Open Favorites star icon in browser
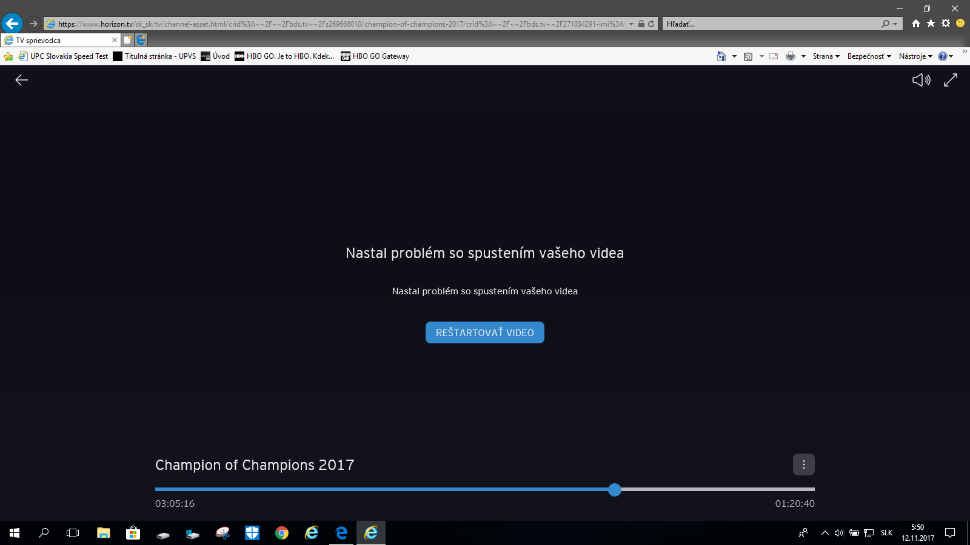Image resolution: width=970 pixels, height=545 pixels. coord(931,24)
